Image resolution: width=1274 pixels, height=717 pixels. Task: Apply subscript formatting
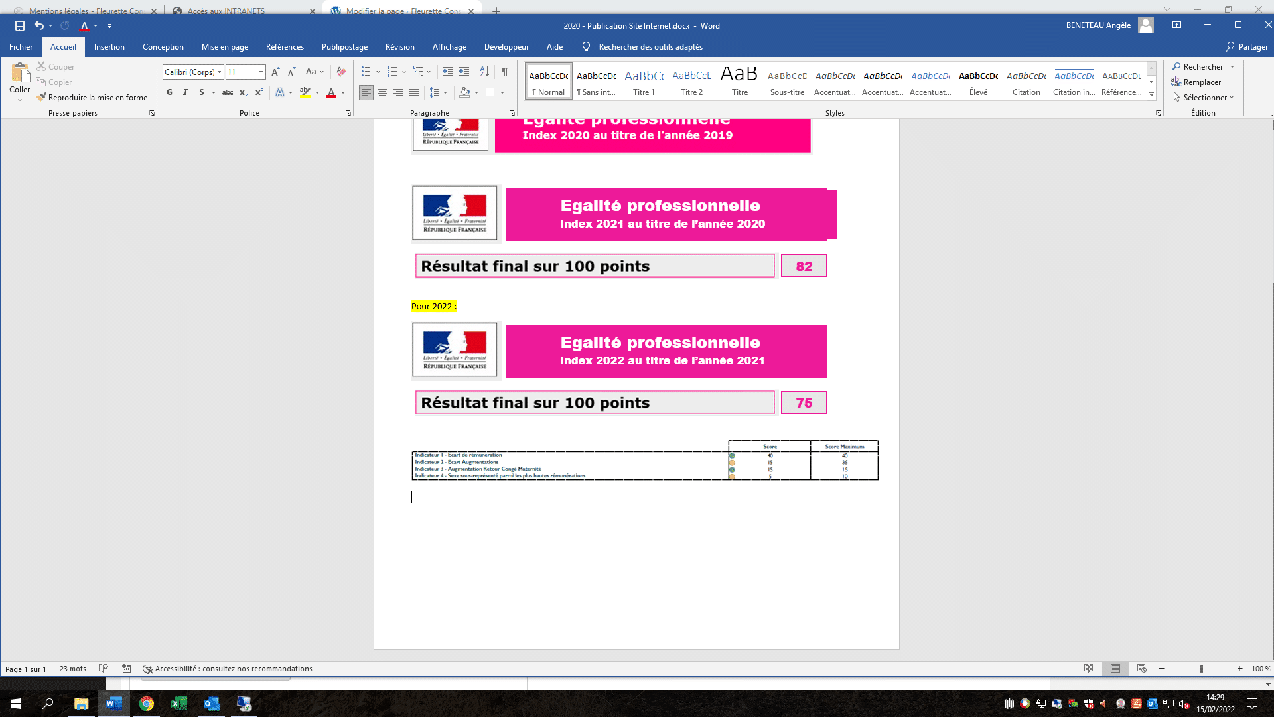point(244,92)
